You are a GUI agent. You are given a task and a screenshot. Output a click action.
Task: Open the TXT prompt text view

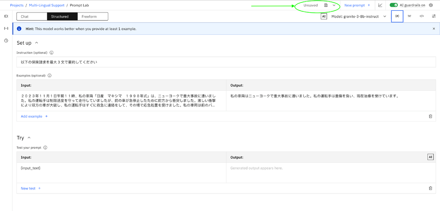pyautogui.click(x=409, y=16)
